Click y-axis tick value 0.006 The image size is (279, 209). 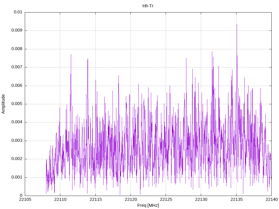pos(17,86)
